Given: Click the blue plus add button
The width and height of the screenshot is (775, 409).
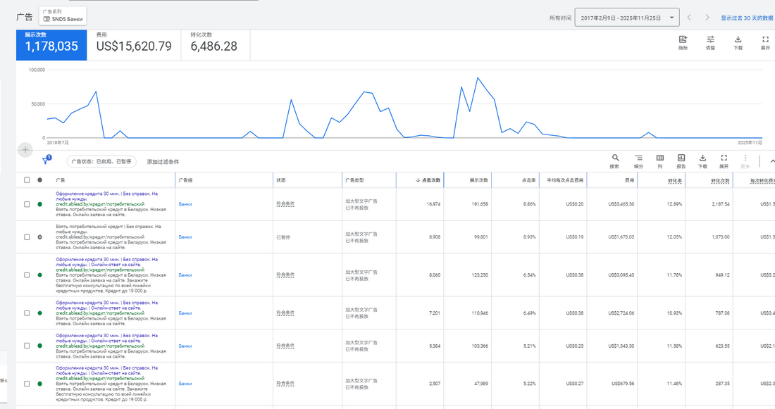Looking at the screenshot, I should pyautogui.click(x=25, y=150).
